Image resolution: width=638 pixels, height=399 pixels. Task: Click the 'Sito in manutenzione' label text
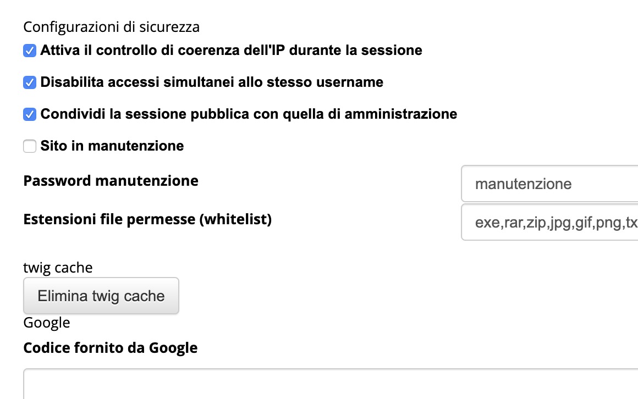coord(112,146)
